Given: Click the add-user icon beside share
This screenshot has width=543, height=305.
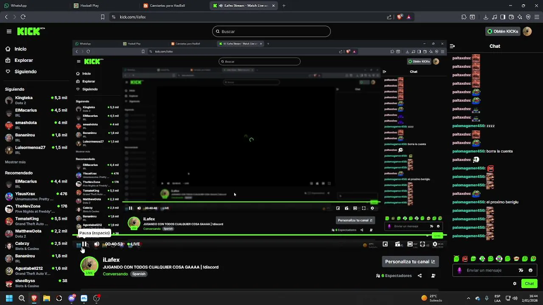Looking at the screenshot, I should pos(433,276).
